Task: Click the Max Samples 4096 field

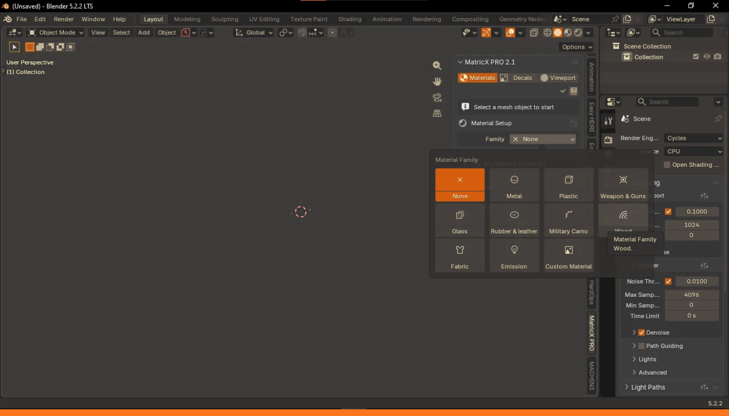Action: tap(692, 295)
